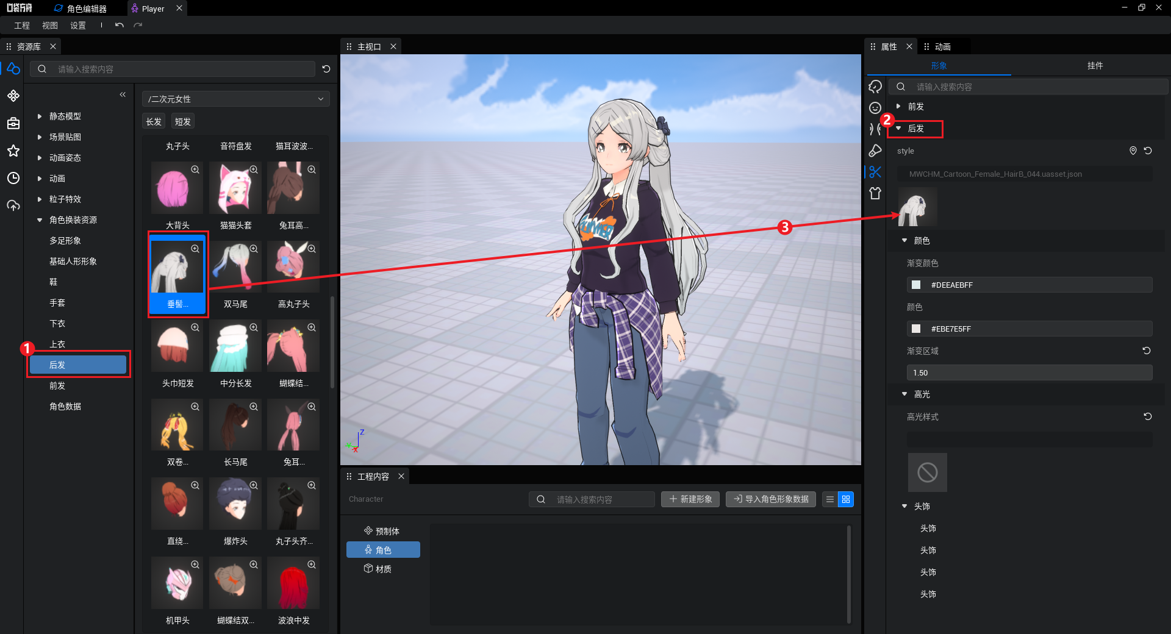This screenshot has height=634, width=1171.
Task: Expand the 前发 property section
Action: click(x=898, y=106)
